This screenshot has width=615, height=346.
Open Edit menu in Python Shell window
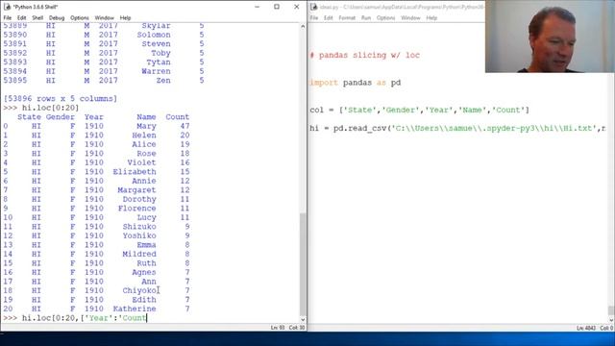(21, 18)
